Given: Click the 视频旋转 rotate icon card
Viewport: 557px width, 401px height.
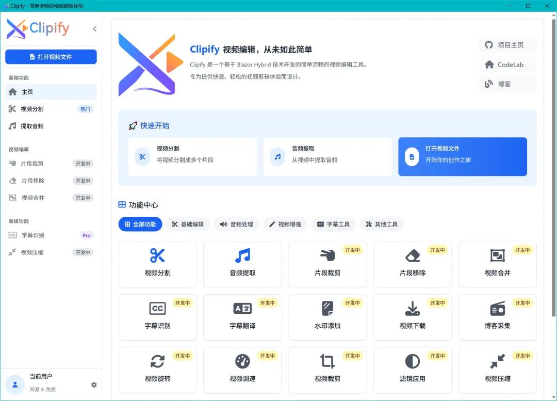Looking at the screenshot, I should tap(157, 370).
